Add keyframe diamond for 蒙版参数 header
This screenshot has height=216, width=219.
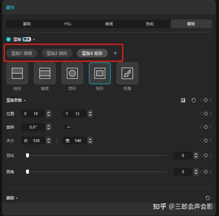(206, 100)
